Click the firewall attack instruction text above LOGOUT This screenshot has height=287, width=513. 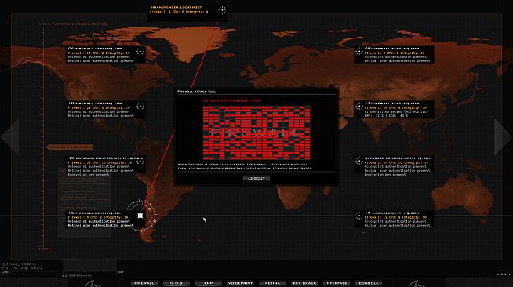point(246,166)
